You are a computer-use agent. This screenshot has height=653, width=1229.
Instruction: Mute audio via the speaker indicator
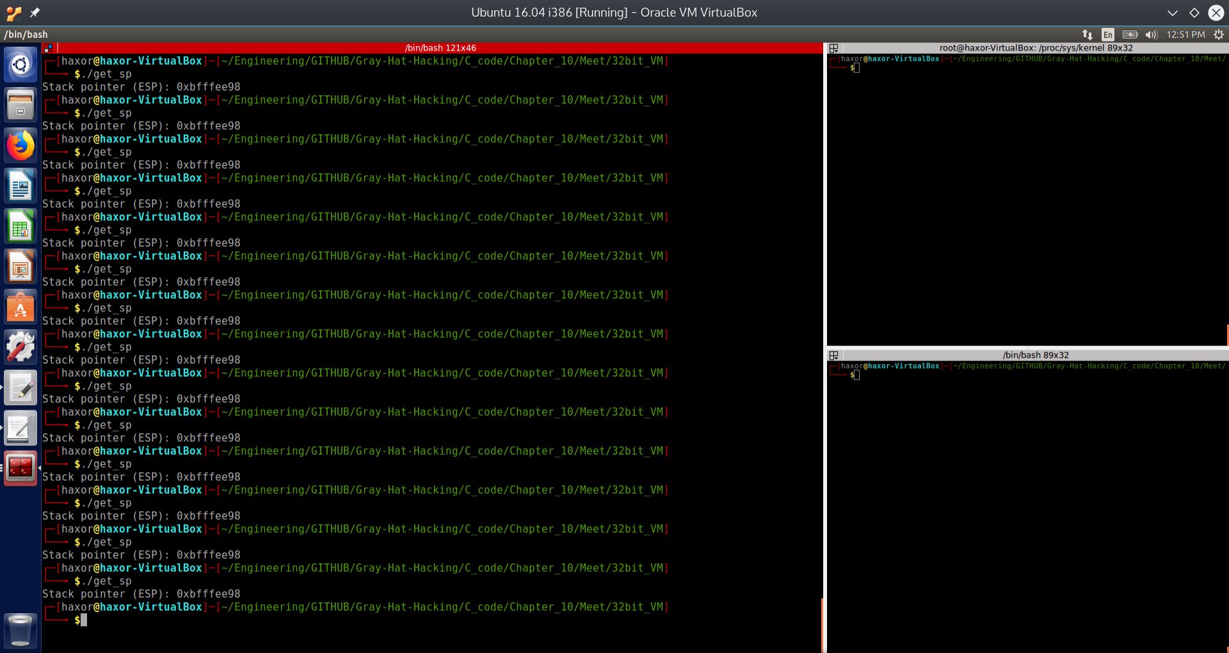coord(1152,35)
